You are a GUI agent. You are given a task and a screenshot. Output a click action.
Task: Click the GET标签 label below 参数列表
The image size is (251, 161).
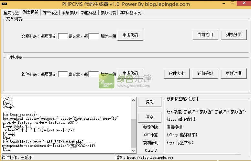tap(151, 135)
